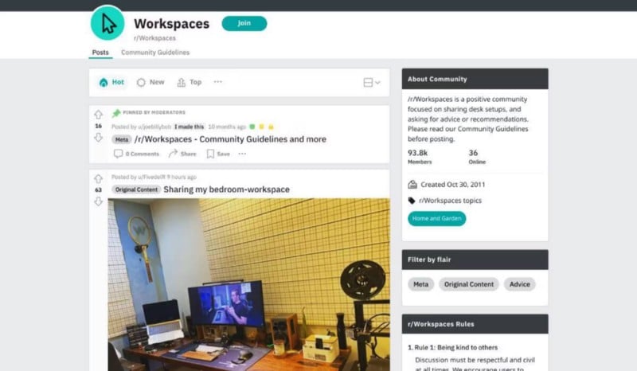Upvote the Sharing my bedroom-workspace post
The height and width of the screenshot is (371, 637).
98,179
